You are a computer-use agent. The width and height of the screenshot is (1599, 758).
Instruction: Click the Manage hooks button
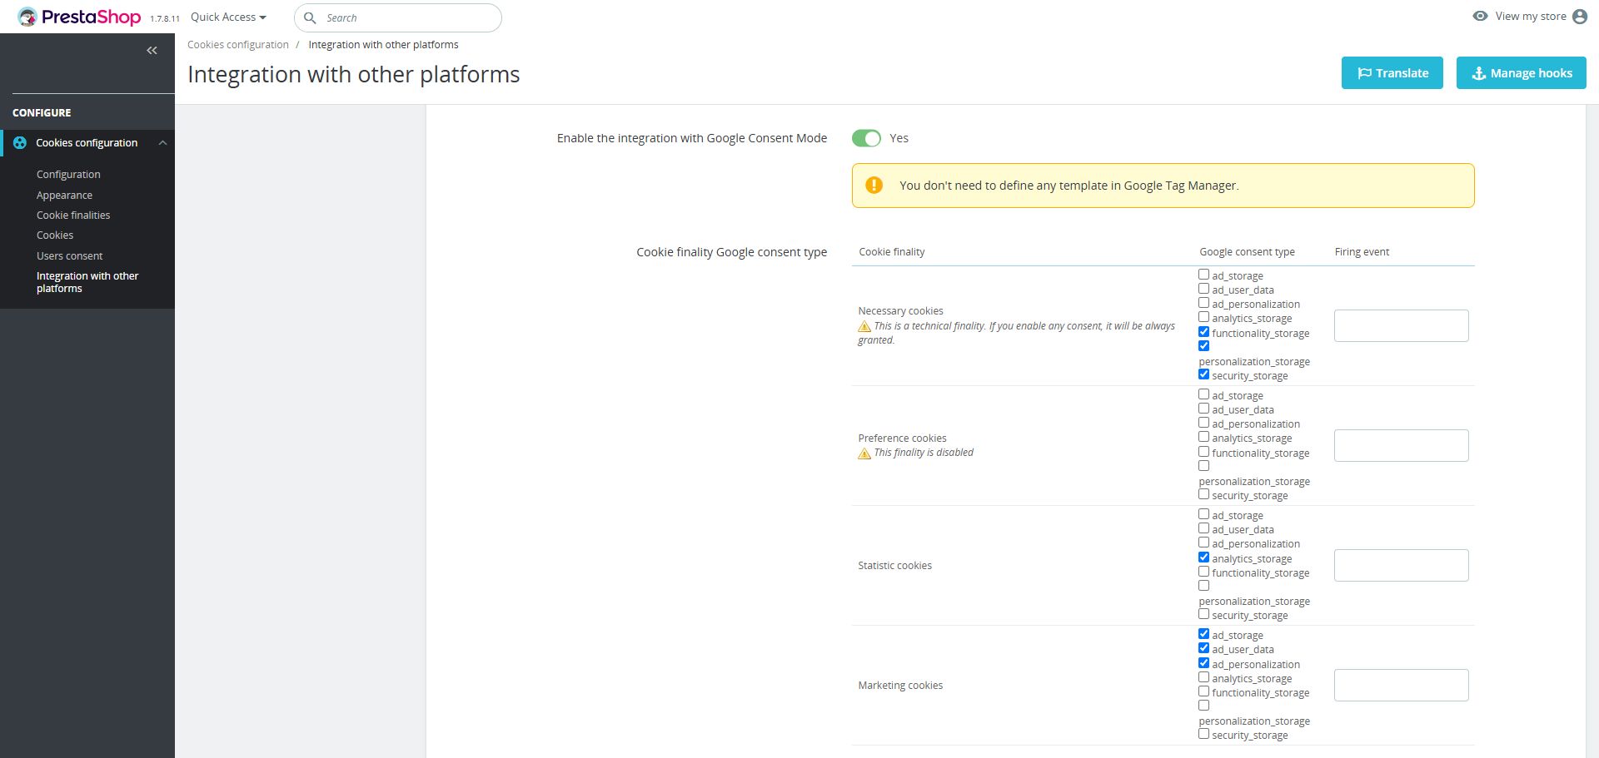pos(1521,73)
